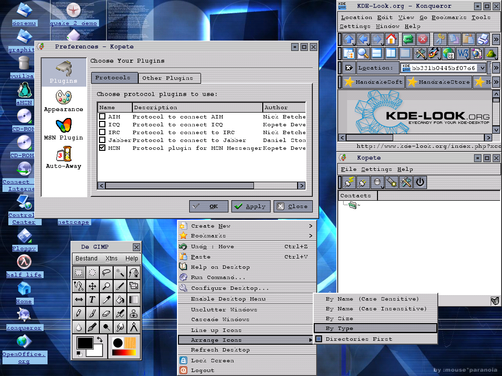The image size is (502, 376).
Task: Expand Konqueror location toolbar overflow chevron
Action: [496, 68]
